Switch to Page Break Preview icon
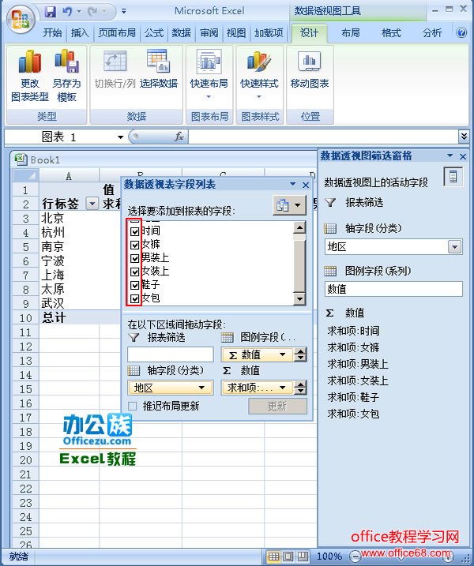474x566 pixels. 303,557
